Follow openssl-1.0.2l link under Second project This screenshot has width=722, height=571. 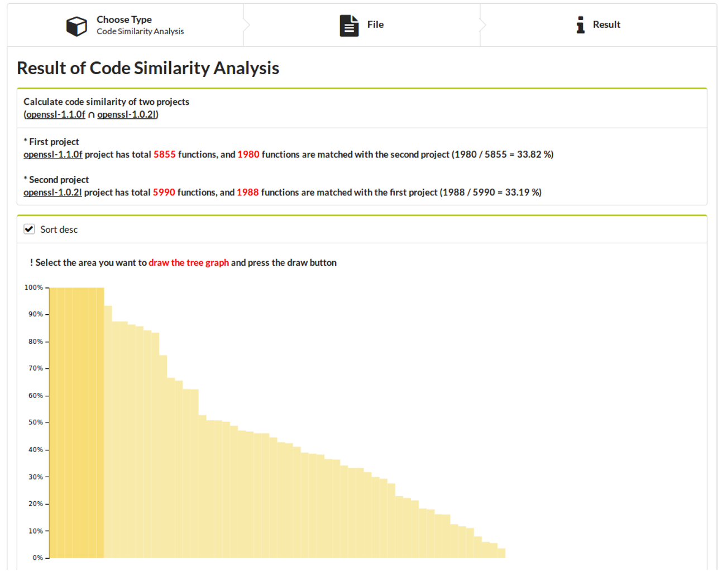52,193
